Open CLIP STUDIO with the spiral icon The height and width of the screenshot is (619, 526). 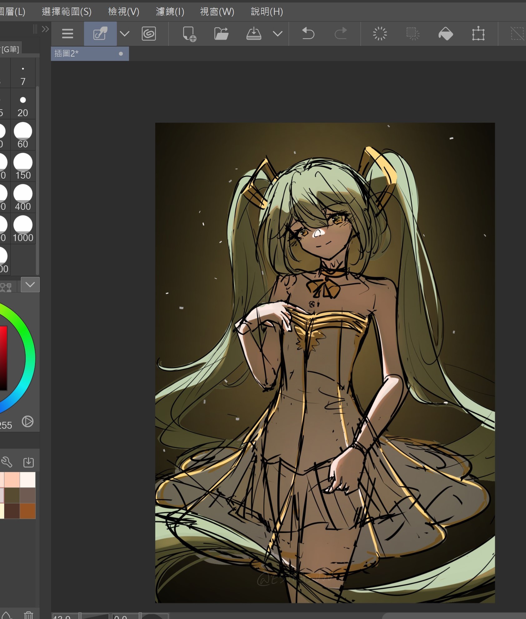(x=149, y=33)
